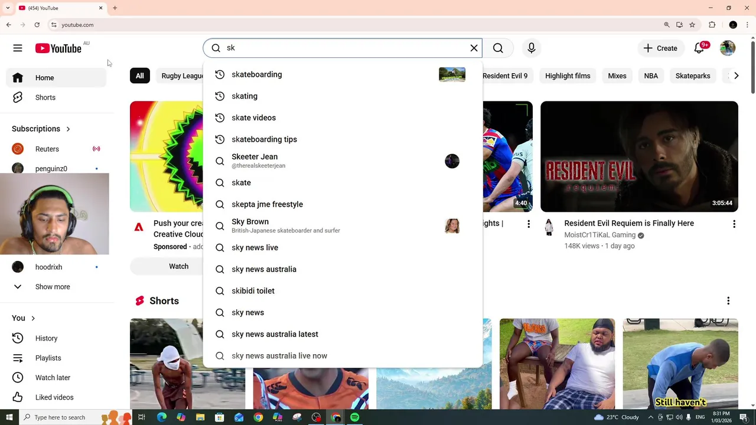Select the All filter chip
This screenshot has width=756, height=425.
pyautogui.click(x=139, y=76)
